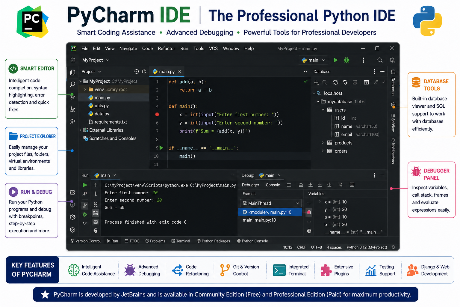The image size is (460, 307).
Task: Click the step over icon in debugger toolbar
Action: pos(301,185)
